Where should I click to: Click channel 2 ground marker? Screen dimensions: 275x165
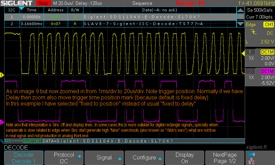[x=2, y=122]
